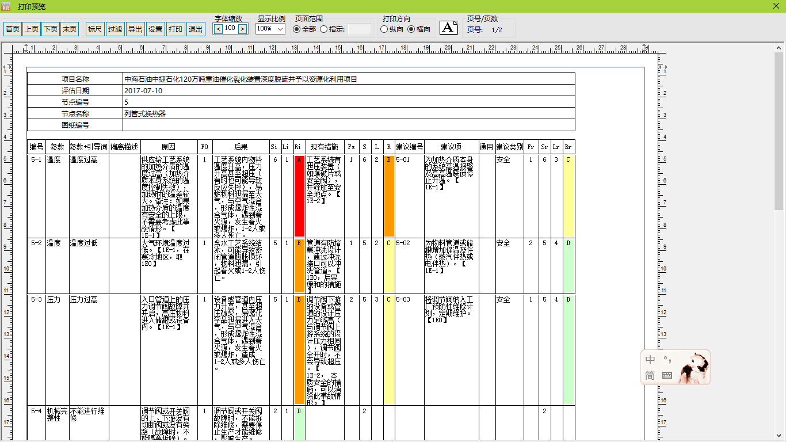786x442 pixels.
Task: Go to previous page (上页)
Action: tap(32, 29)
